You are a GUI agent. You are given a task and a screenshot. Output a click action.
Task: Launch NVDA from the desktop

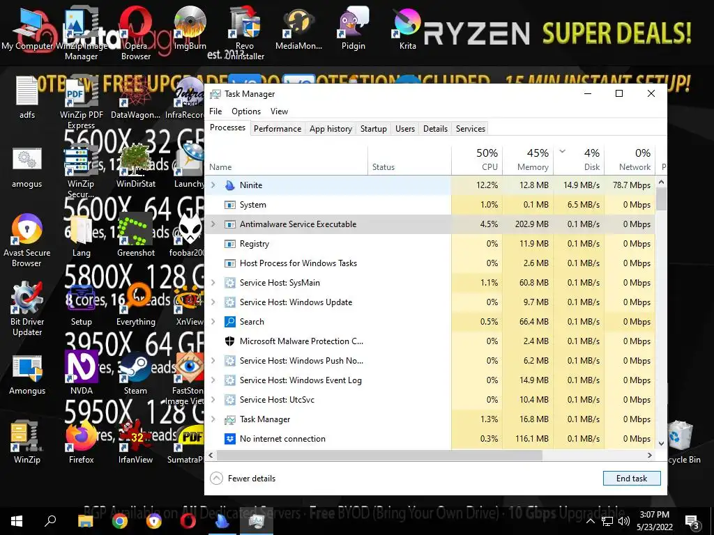click(x=81, y=373)
